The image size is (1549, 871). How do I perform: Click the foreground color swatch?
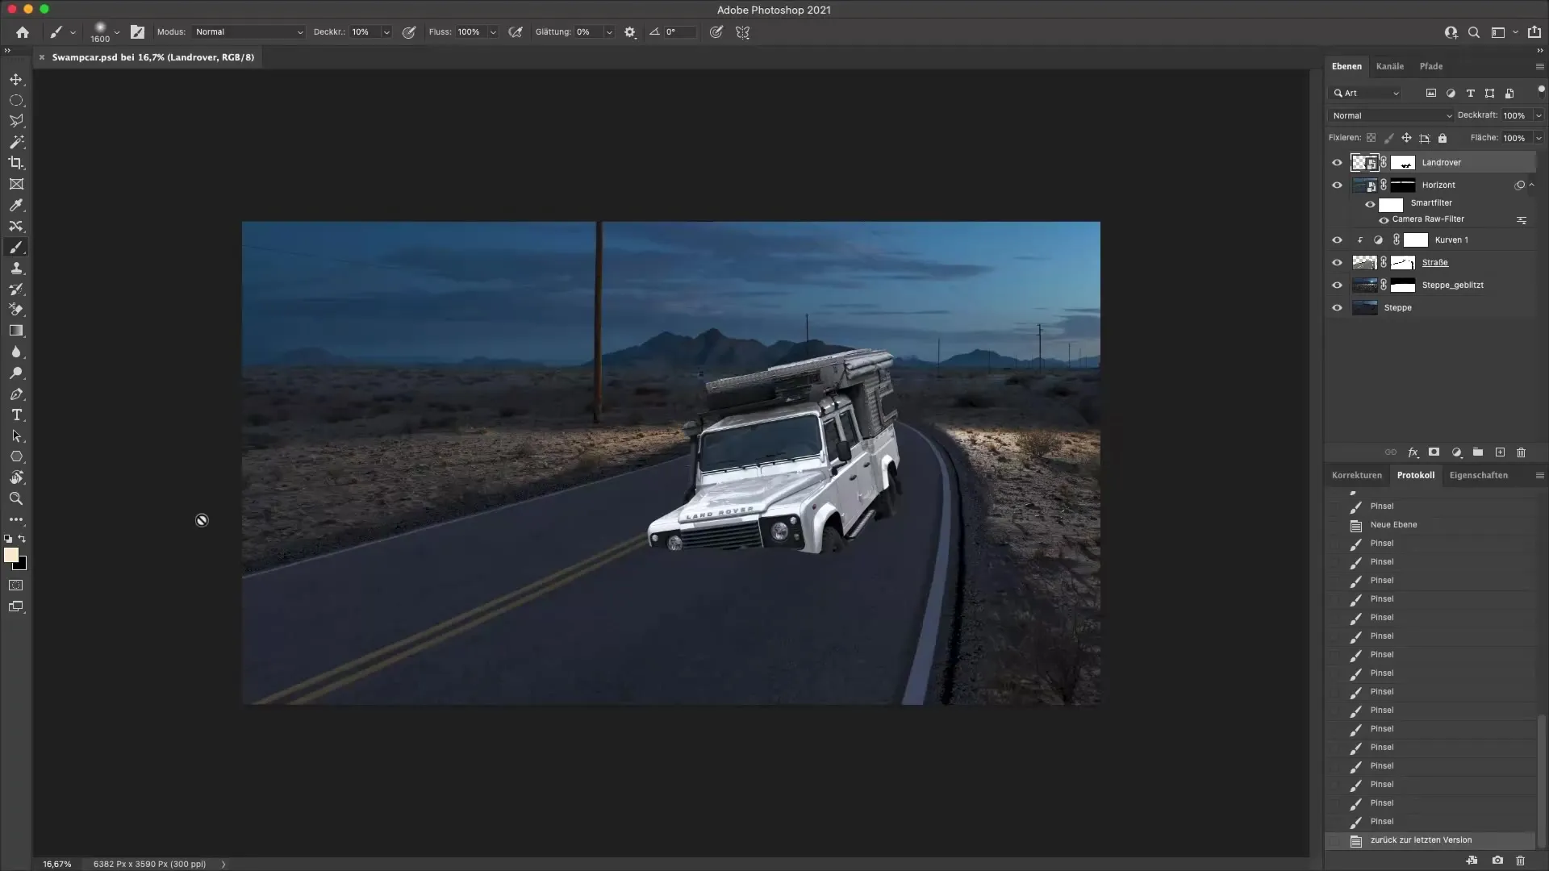click(10, 555)
